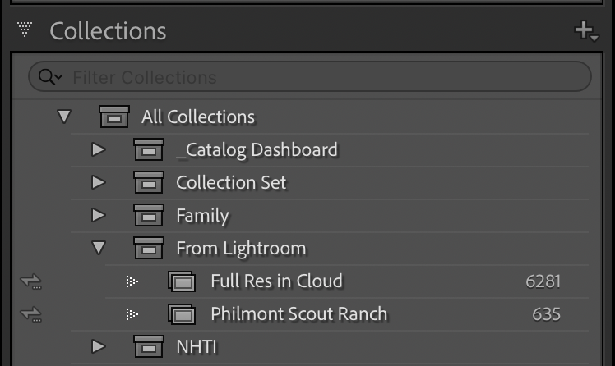Click the All Collections box icon
The height and width of the screenshot is (366, 615).
[114, 117]
